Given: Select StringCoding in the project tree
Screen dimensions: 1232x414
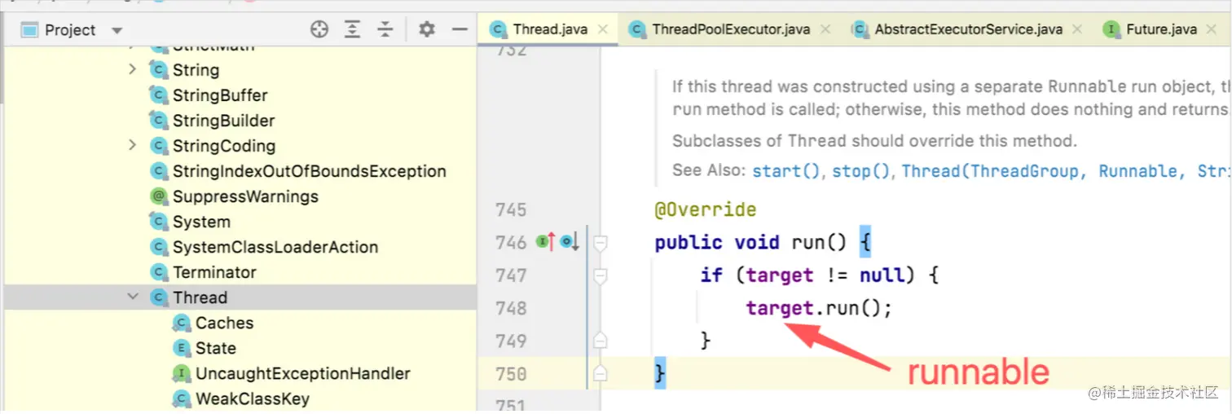Looking at the screenshot, I should pos(224,146).
